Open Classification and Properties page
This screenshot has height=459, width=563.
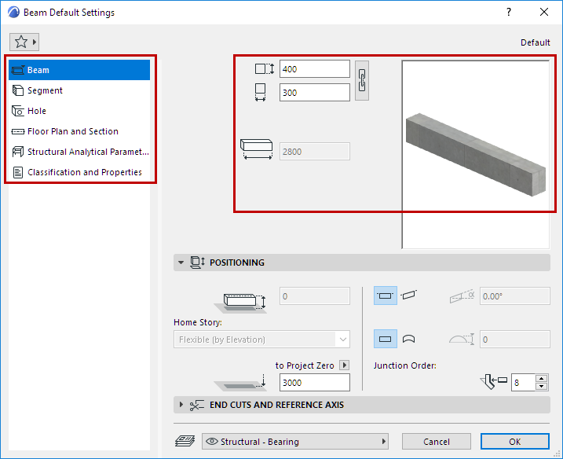coord(79,173)
